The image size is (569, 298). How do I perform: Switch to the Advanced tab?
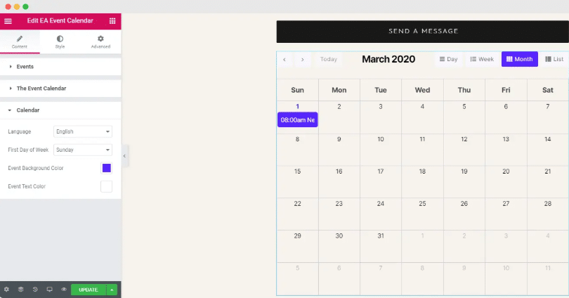(100, 41)
